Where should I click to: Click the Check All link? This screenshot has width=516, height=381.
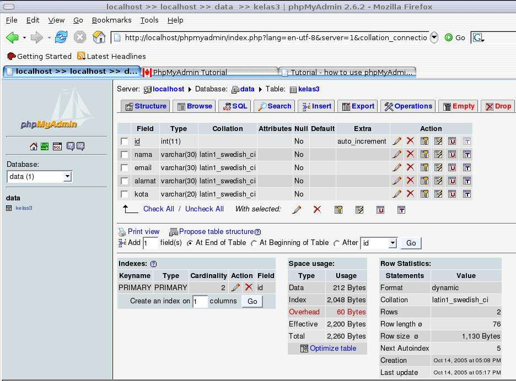click(x=159, y=209)
